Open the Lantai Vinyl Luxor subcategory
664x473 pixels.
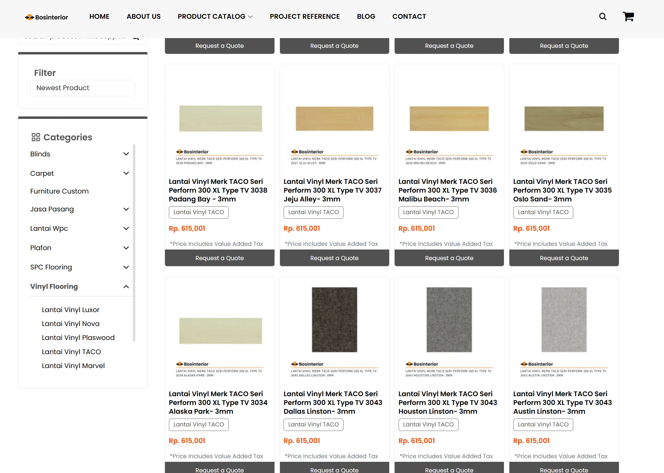pyautogui.click(x=71, y=310)
